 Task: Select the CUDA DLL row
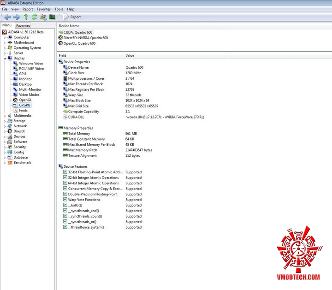(134, 117)
